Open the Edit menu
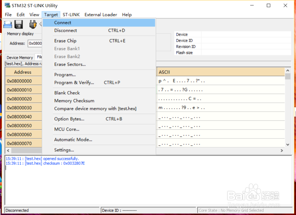Screen dimensions: 296x215 21,15
